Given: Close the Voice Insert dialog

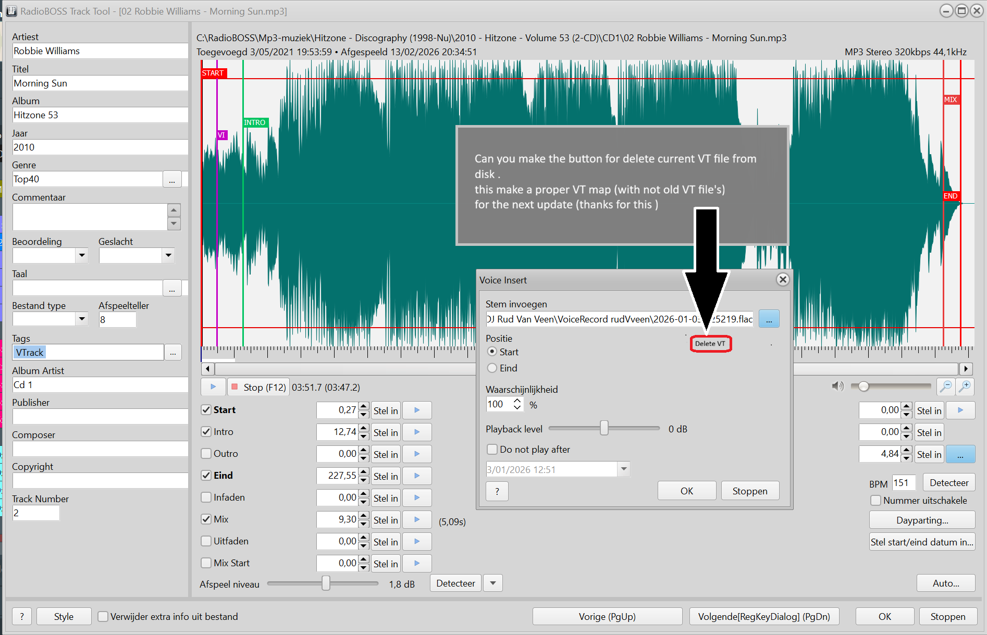Looking at the screenshot, I should (782, 280).
